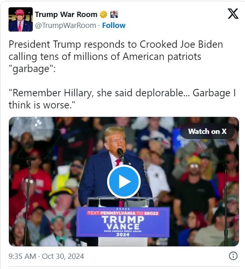The width and height of the screenshot is (245, 269).
Task: Click the word "garbage" in quotes
Action: click(x=32, y=69)
